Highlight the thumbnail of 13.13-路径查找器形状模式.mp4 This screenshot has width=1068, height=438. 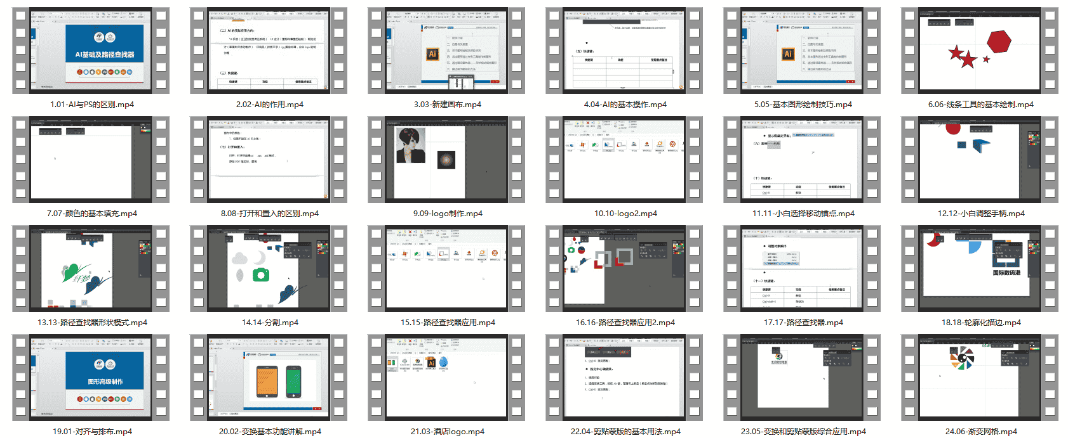click(91, 269)
